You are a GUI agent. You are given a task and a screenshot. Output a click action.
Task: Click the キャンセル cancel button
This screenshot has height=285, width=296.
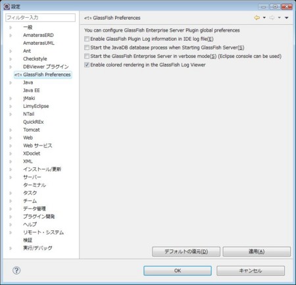pos(251,271)
